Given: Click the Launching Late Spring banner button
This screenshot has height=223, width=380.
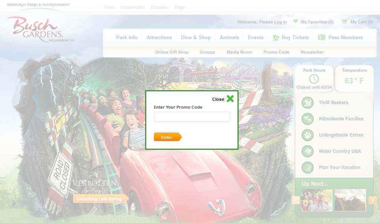Looking at the screenshot, I should 101,199.
